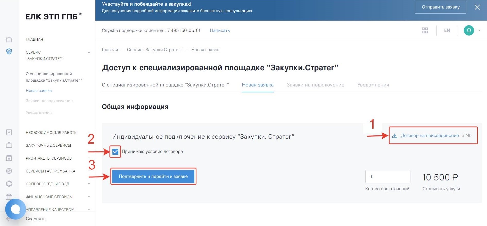Select the bank building icon in left rail
487x226 pixels.
[9, 196]
